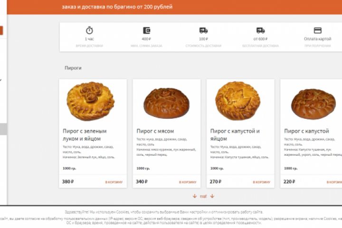This screenshot has height=228, width=342.
Task: Add the 380 ₽ pie to cart
Action: (x=114, y=182)
